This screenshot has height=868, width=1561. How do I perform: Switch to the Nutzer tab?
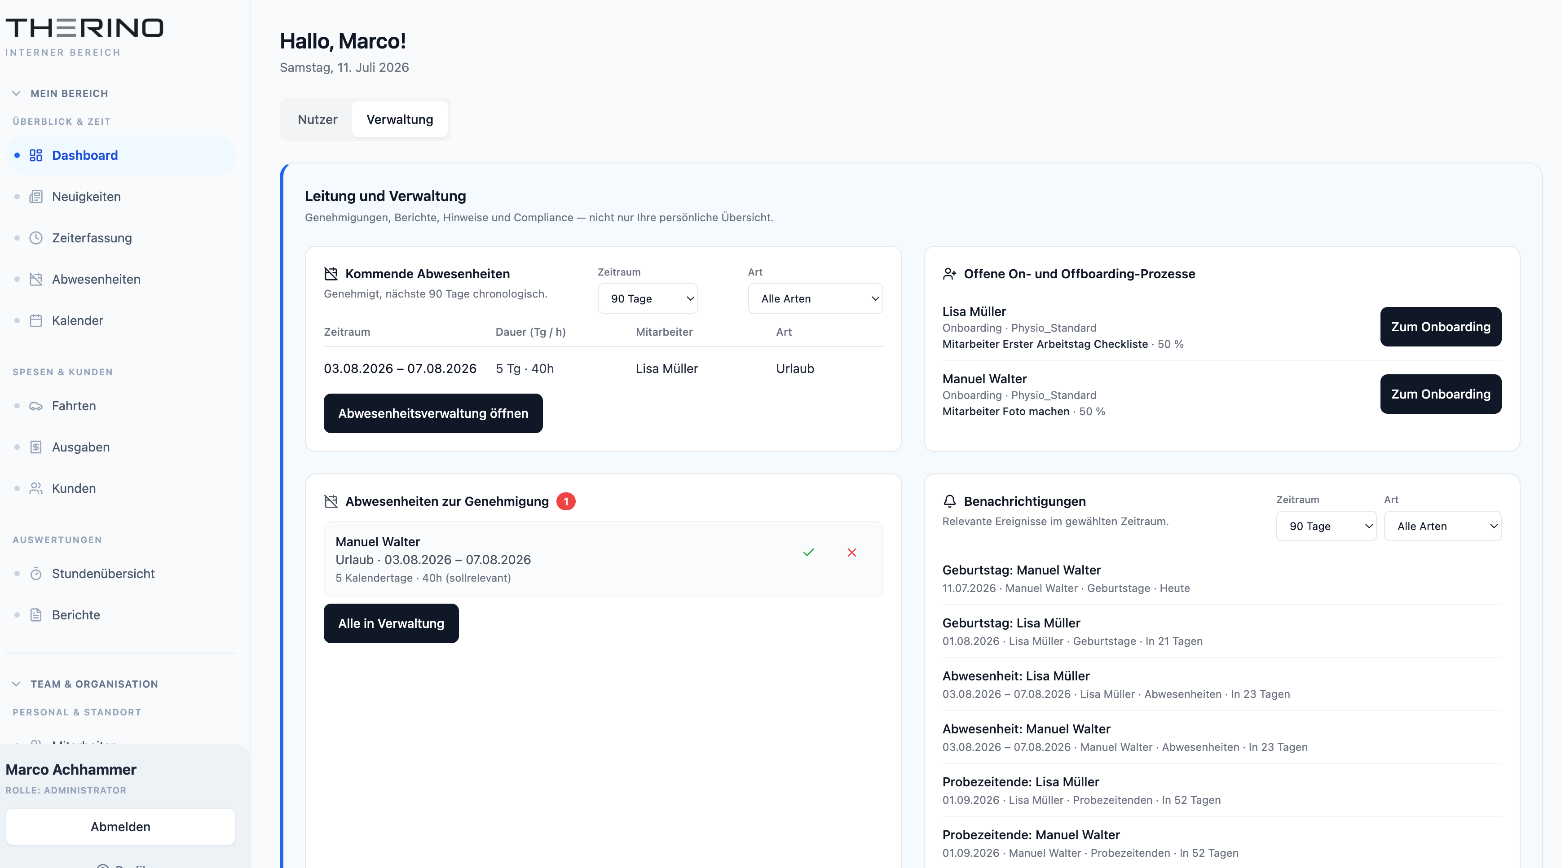(x=317, y=119)
